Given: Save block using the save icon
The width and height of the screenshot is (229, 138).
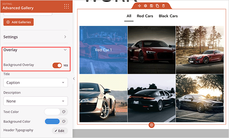Looking at the screenshot, I should pyautogui.click(x=151, y=6).
